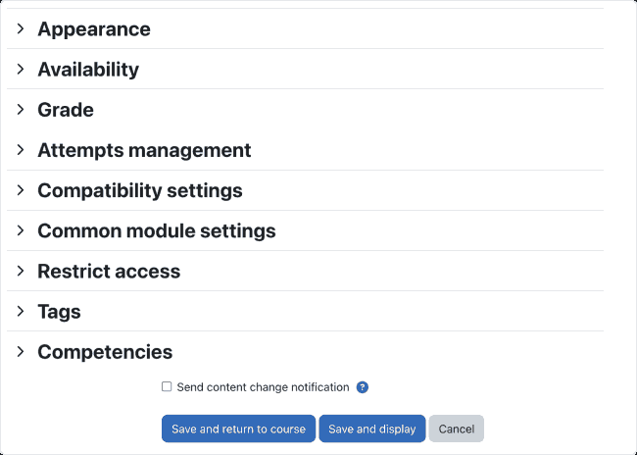
Task: Open the Appearance heading
Action: [94, 29]
